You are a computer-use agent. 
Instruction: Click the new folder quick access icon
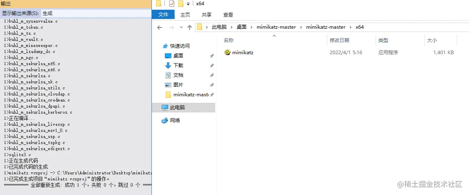click(181, 4)
